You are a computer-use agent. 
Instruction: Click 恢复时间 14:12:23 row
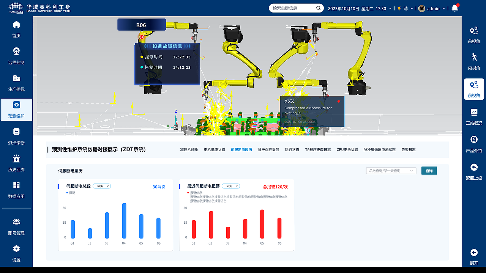pos(165,67)
